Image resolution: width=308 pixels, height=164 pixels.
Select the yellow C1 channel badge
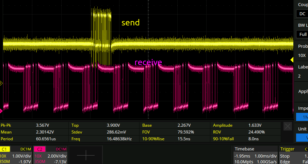coord(5,149)
